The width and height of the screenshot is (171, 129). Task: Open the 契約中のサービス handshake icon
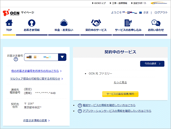click(x=96, y=23)
